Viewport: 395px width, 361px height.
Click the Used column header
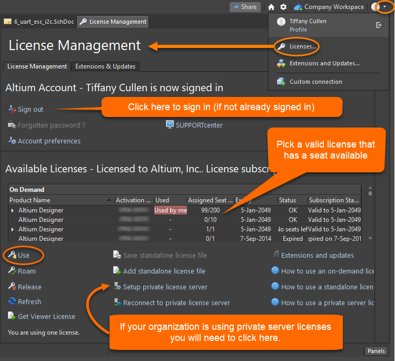[170, 200]
